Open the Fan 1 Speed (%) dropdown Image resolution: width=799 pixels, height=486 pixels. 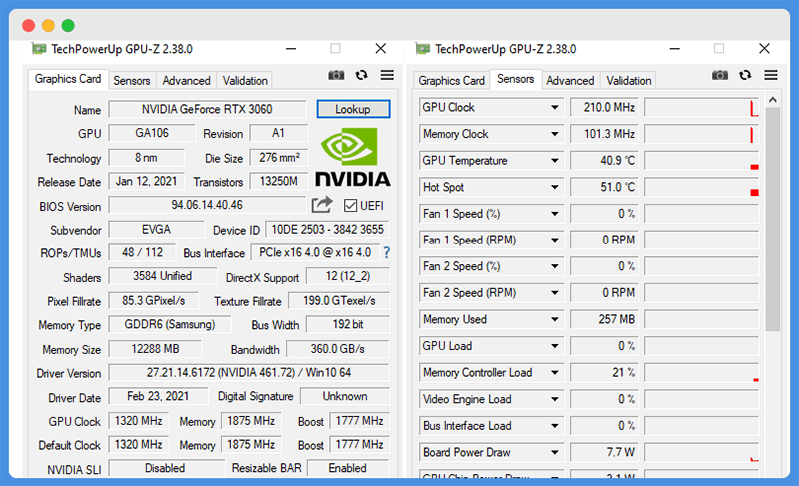pyautogui.click(x=555, y=214)
